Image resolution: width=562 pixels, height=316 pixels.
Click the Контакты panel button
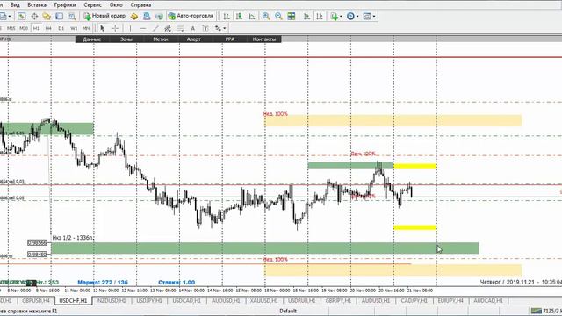pos(264,39)
